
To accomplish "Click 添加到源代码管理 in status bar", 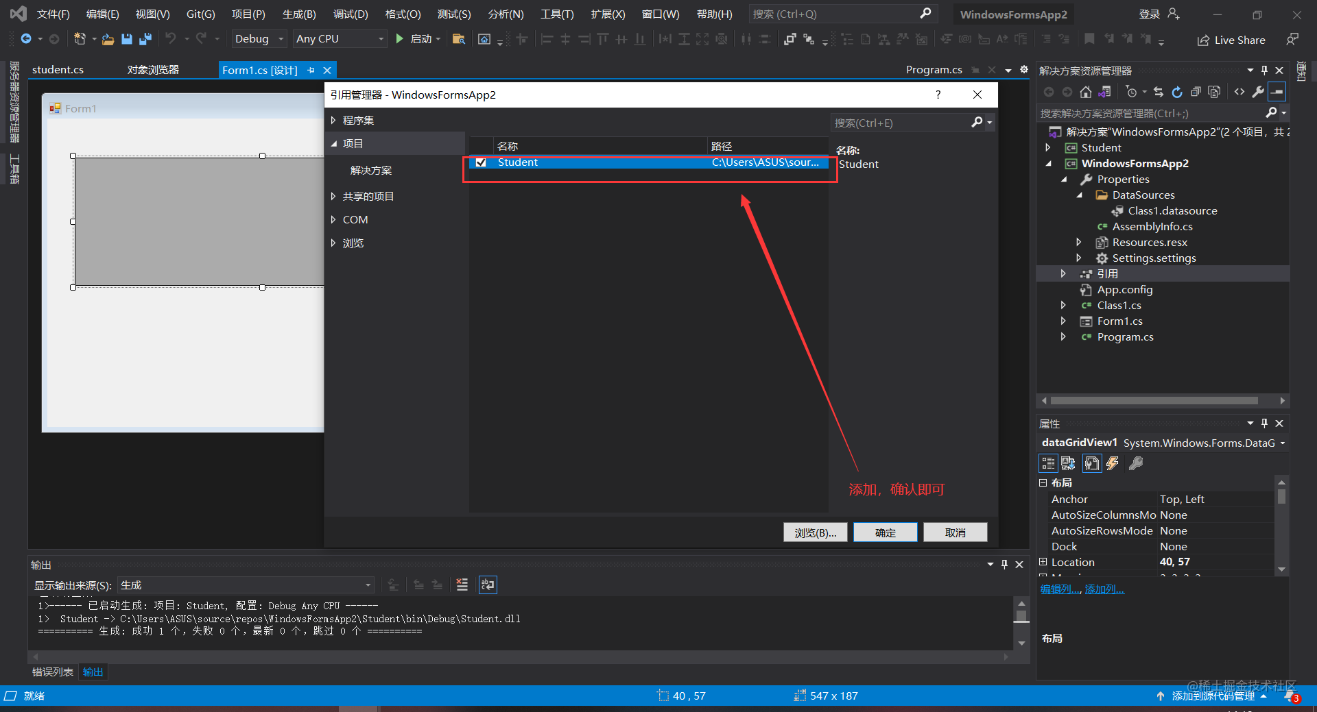I will (x=1213, y=696).
